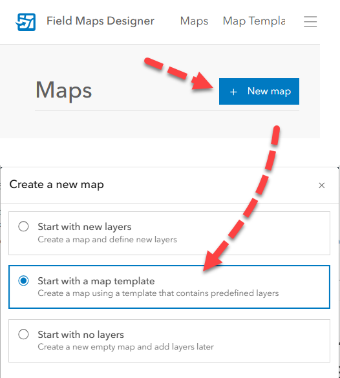Viewport: 340px width, 378px height.
Task: Click 'Create a new empty map' description
Action: click(x=125, y=347)
